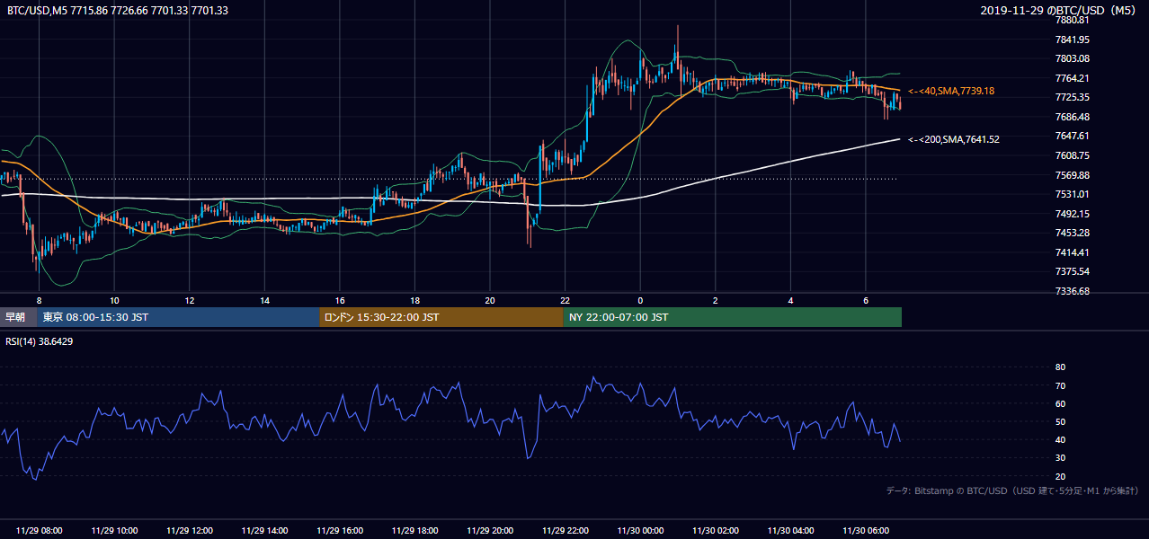
Task: Click the 11/29 18:00 time label
Action: coord(415,530)
